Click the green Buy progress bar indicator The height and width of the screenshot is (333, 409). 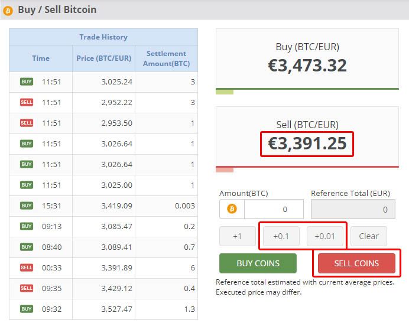point(225,92)
